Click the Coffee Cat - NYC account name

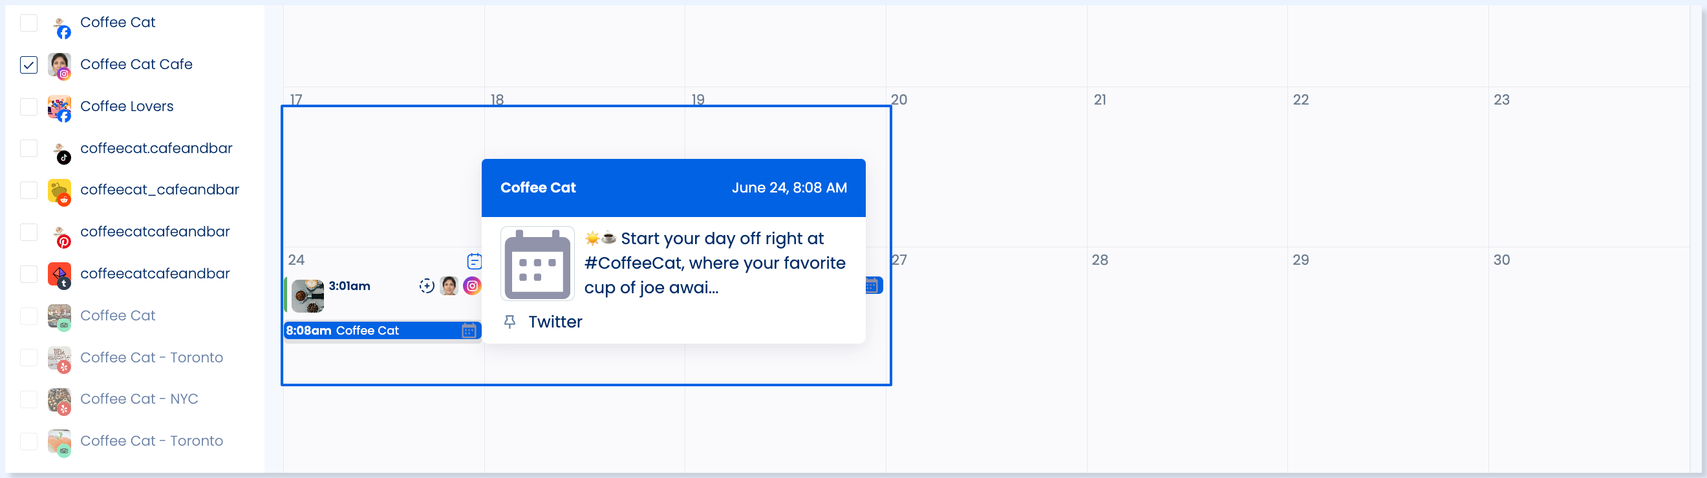coord(139,399)
